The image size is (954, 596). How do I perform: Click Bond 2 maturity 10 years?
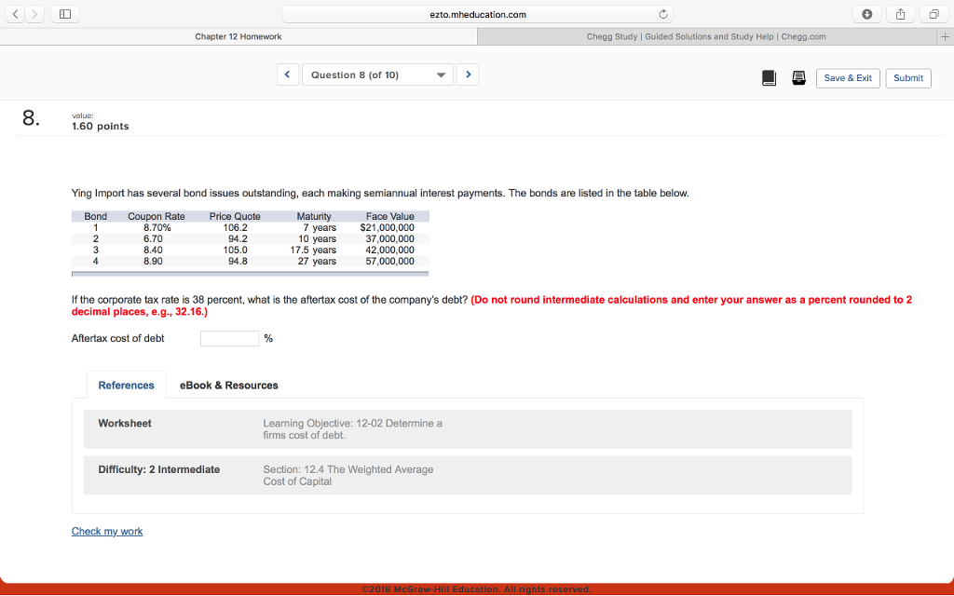317,239
